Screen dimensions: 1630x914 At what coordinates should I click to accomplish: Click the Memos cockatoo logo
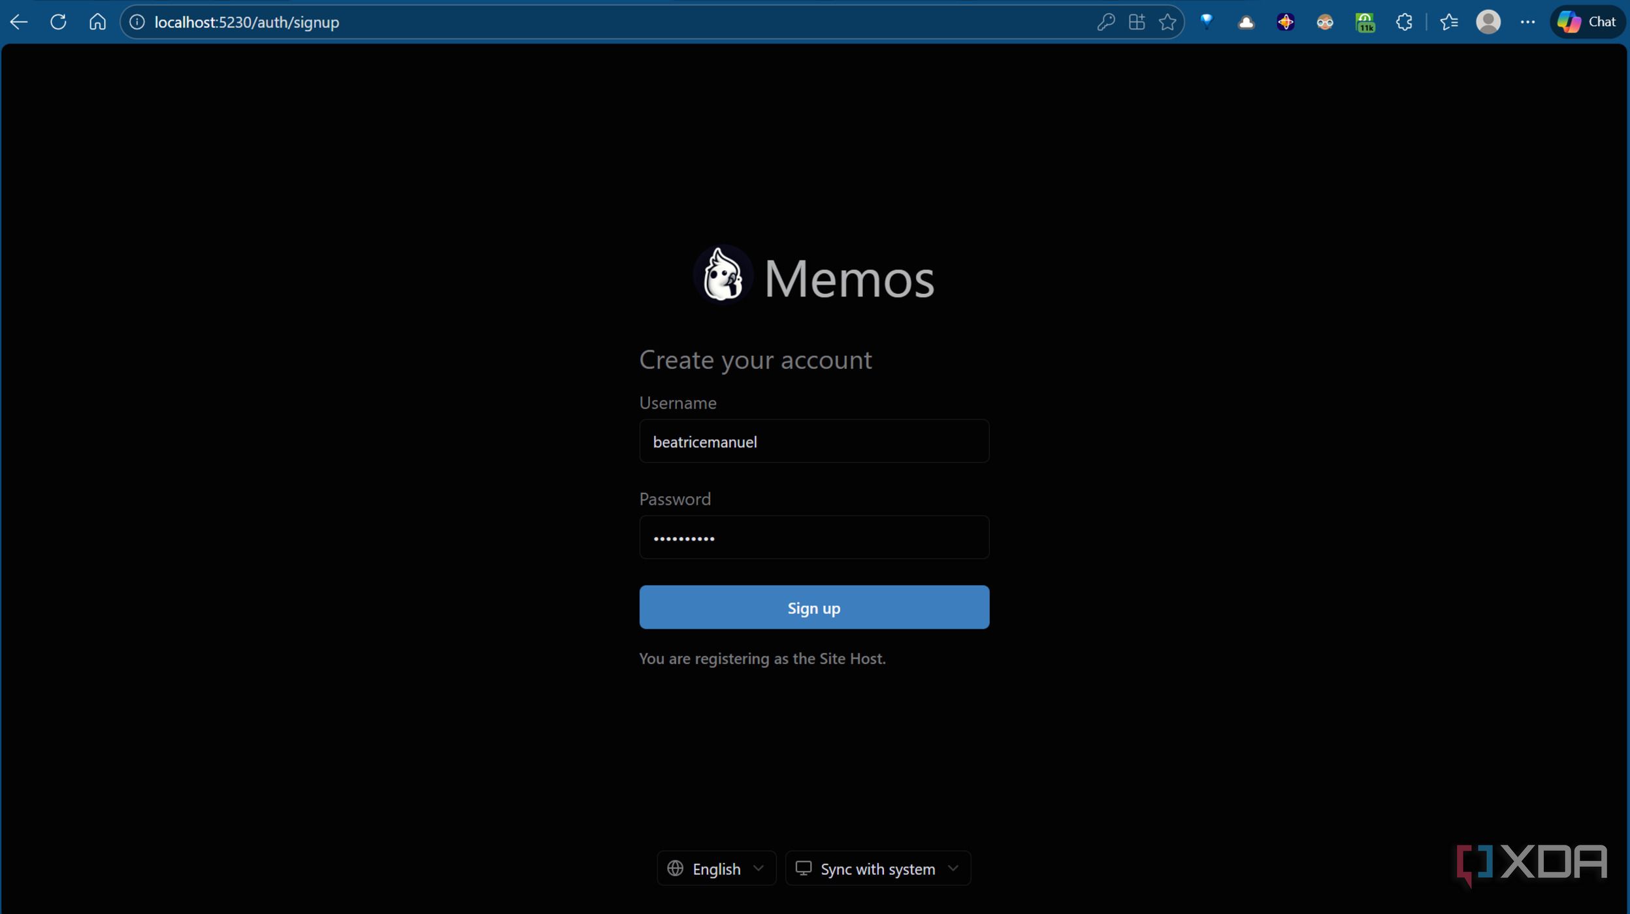pyautogui.click(x=723, y=275)
